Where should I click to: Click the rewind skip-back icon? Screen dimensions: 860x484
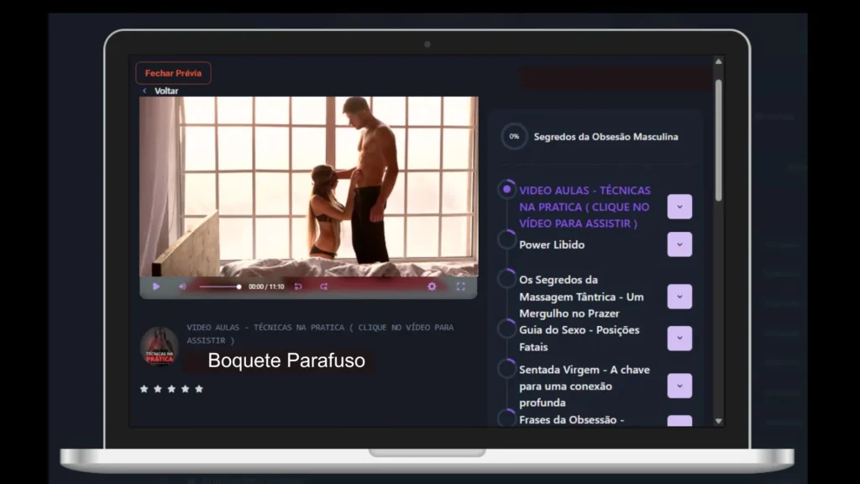click(x=298, y=287)
